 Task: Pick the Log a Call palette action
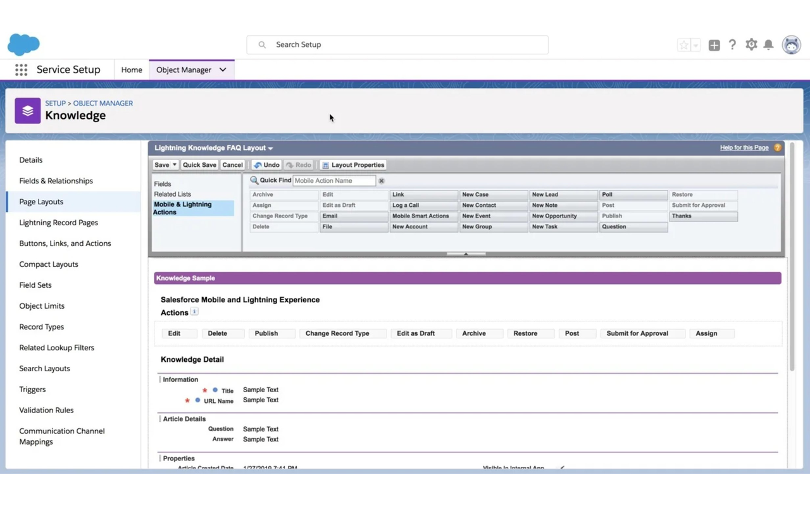(424, 206)
